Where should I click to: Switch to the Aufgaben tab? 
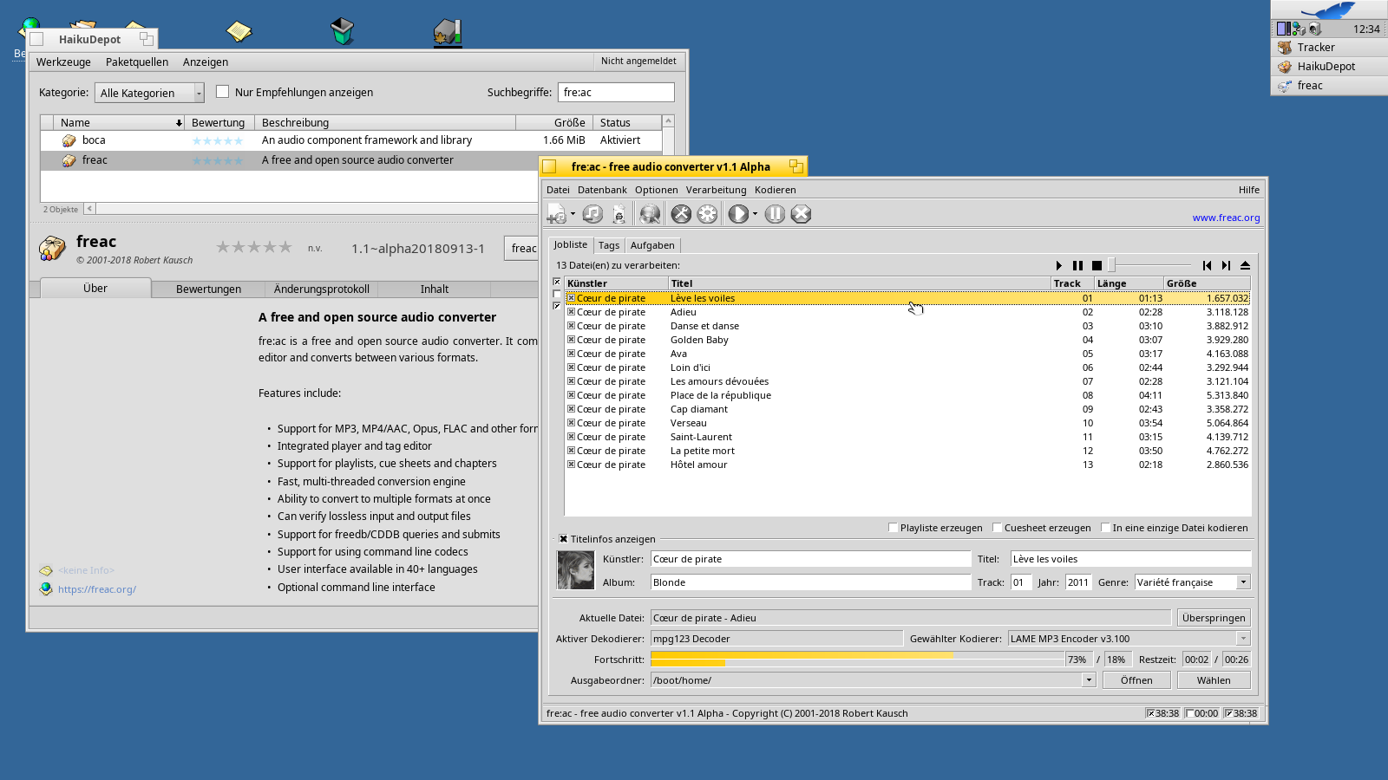pos(652,245)
